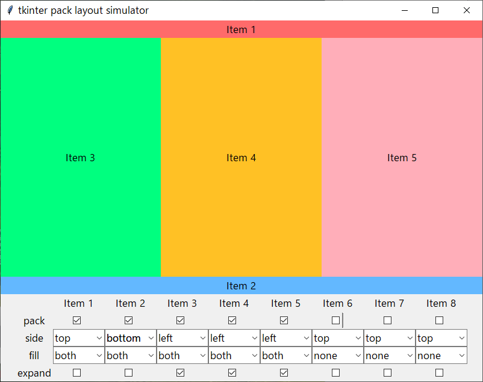Screen dimensions: 483x382
Task: Open the side dropdown showing bottom for Item 2
Action: coord(131,338)
